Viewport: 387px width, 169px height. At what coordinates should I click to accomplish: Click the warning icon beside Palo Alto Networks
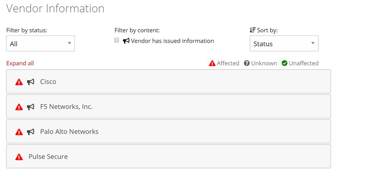19,132
